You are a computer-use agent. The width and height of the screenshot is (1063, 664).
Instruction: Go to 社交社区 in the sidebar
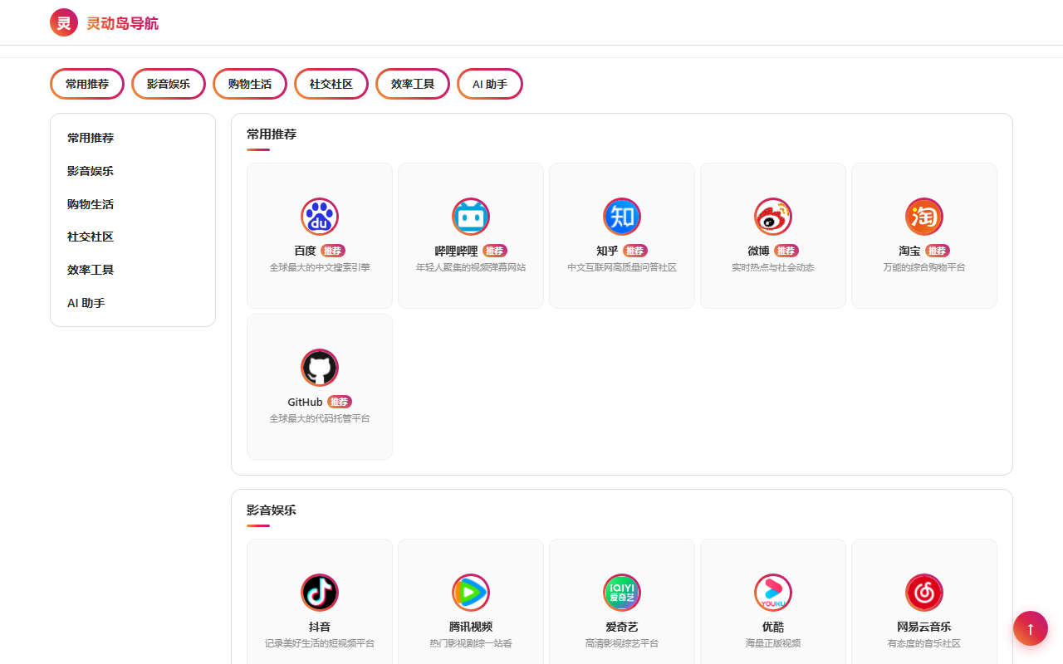pyautogui.click(x=133, y=237)
